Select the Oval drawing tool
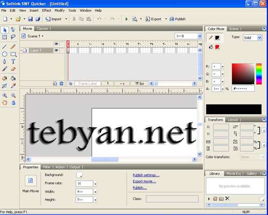Screen dimensions: 268x215 point(5,54)
